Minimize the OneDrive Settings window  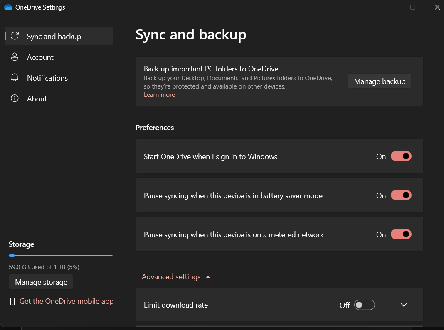[x=388, y=7]
